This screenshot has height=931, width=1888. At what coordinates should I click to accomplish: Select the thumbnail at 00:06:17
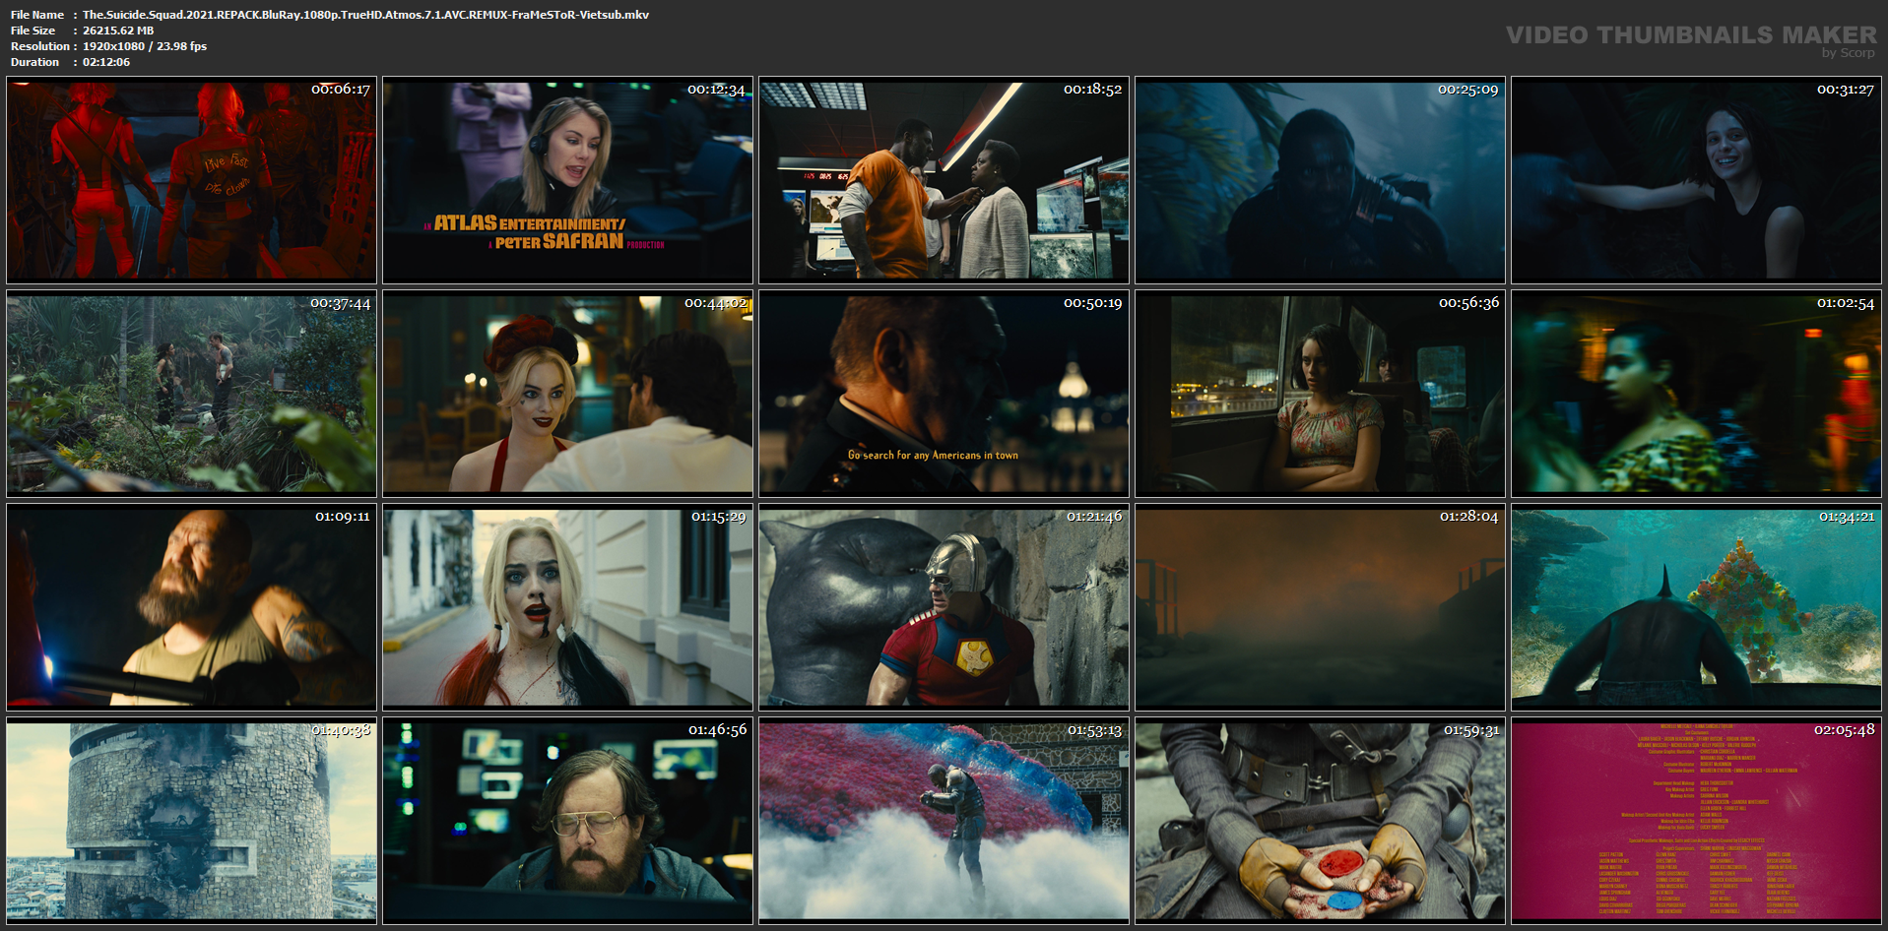(x=191, y=180)
